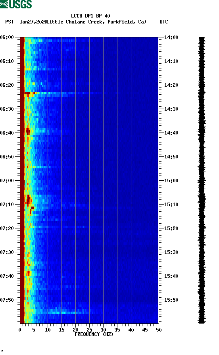The width and height of the screenshot is (219, 355).
Task: Click the "10" frequency axis label
Action: click(x=48, y=330)
